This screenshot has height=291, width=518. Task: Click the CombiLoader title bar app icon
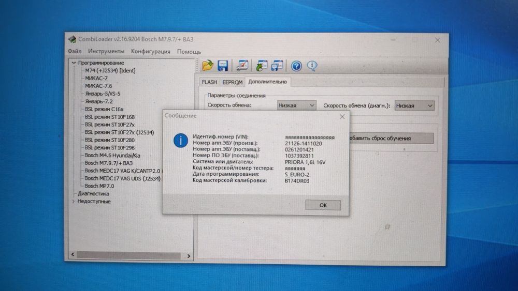(72, 40)
